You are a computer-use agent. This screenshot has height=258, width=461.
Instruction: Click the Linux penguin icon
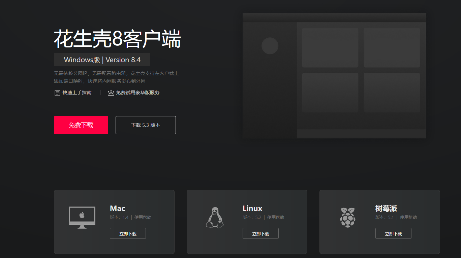click(x=215, y=218)
